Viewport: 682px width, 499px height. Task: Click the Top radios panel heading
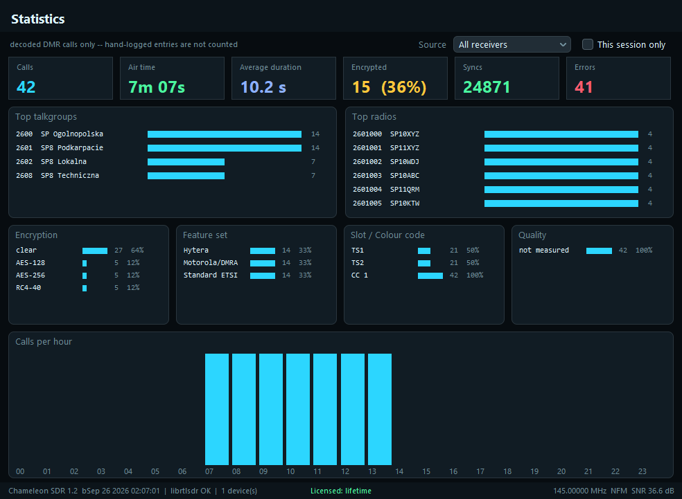pyautogui.click(x=374, y=117)
